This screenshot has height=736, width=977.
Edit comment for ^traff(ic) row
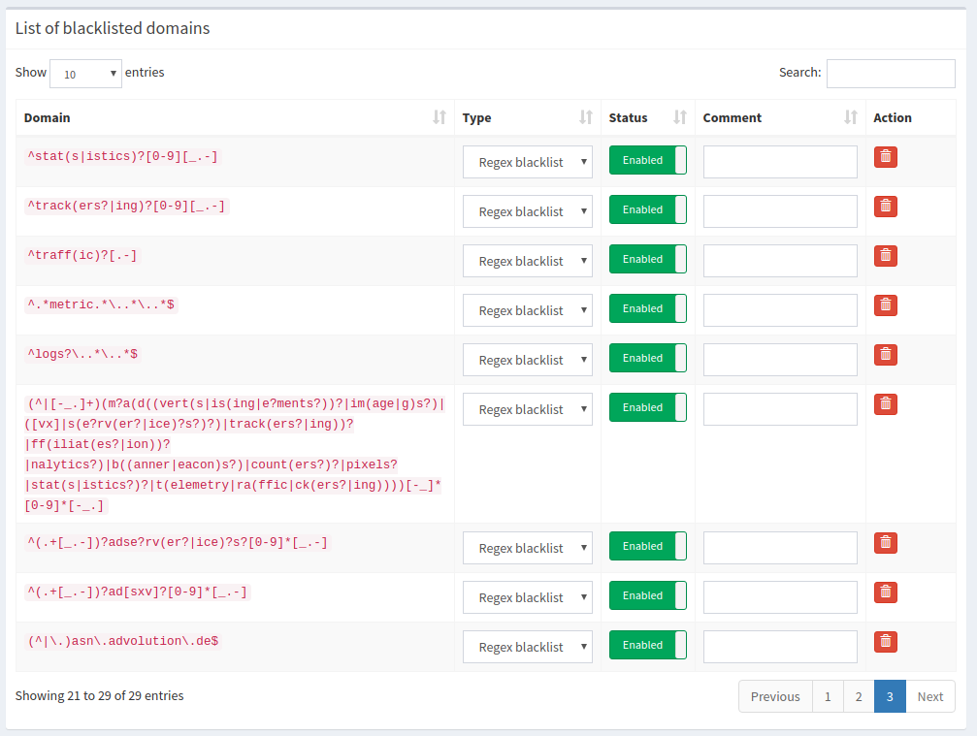coord(780,261)
